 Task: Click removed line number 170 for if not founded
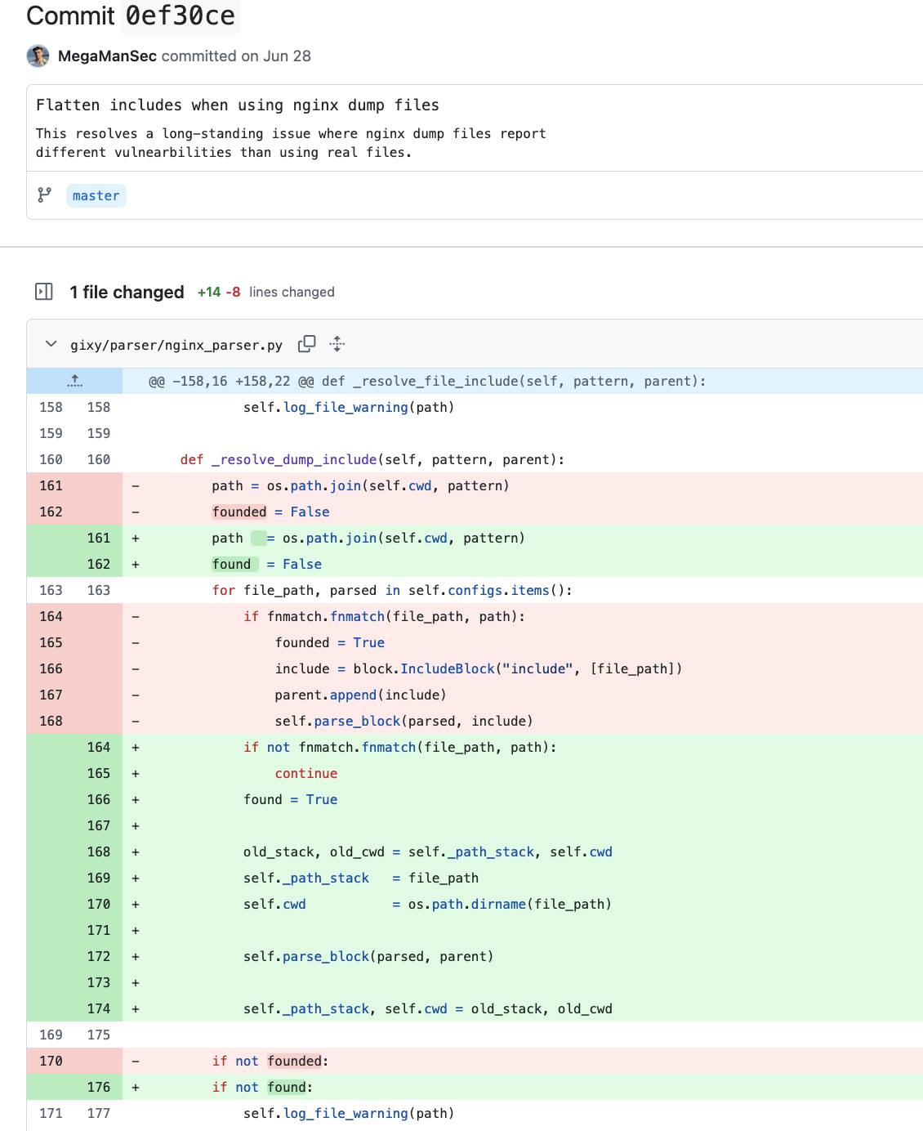click(x=51, y=1061)
